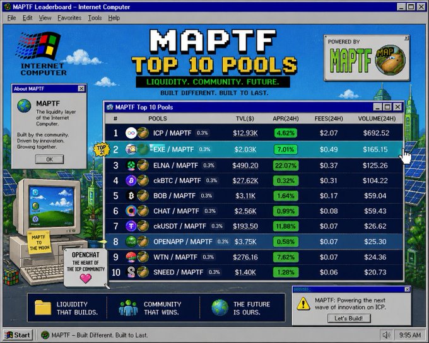Open the Edit menu
The height and width of the screenshot is (343, 429).
point(27,18)
